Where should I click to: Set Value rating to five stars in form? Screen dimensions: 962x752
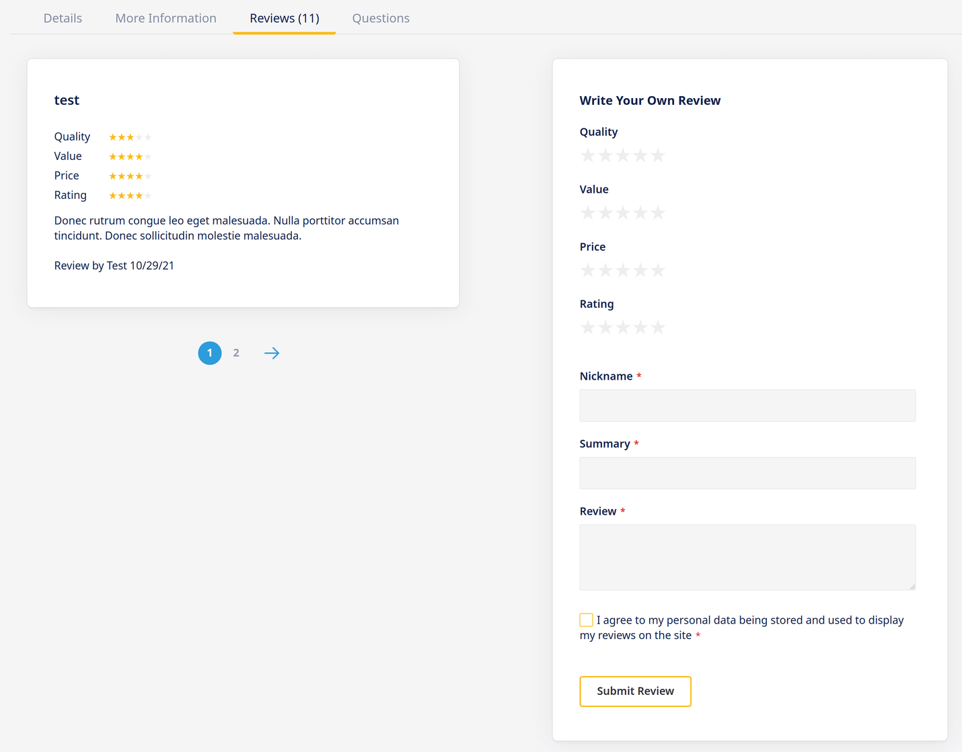coord(658,213)
